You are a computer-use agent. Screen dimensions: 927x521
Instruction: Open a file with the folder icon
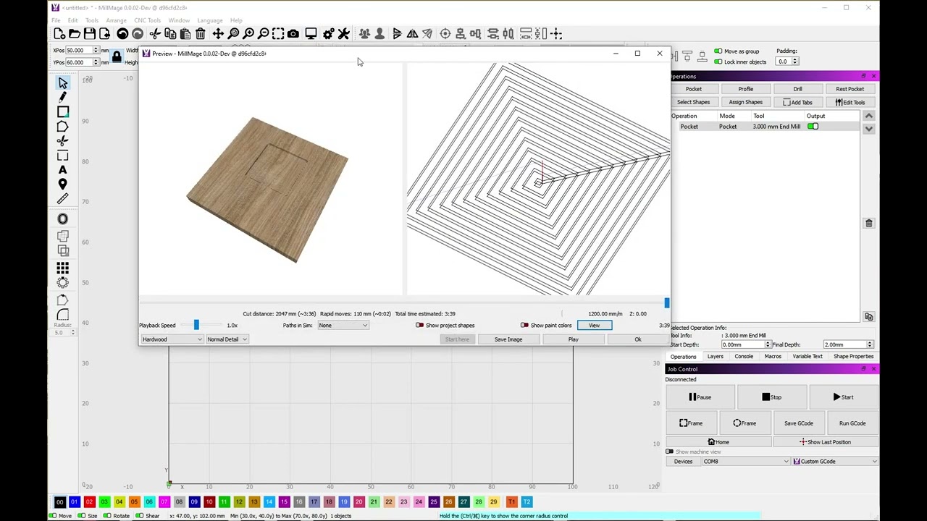[x=75, y=34]
